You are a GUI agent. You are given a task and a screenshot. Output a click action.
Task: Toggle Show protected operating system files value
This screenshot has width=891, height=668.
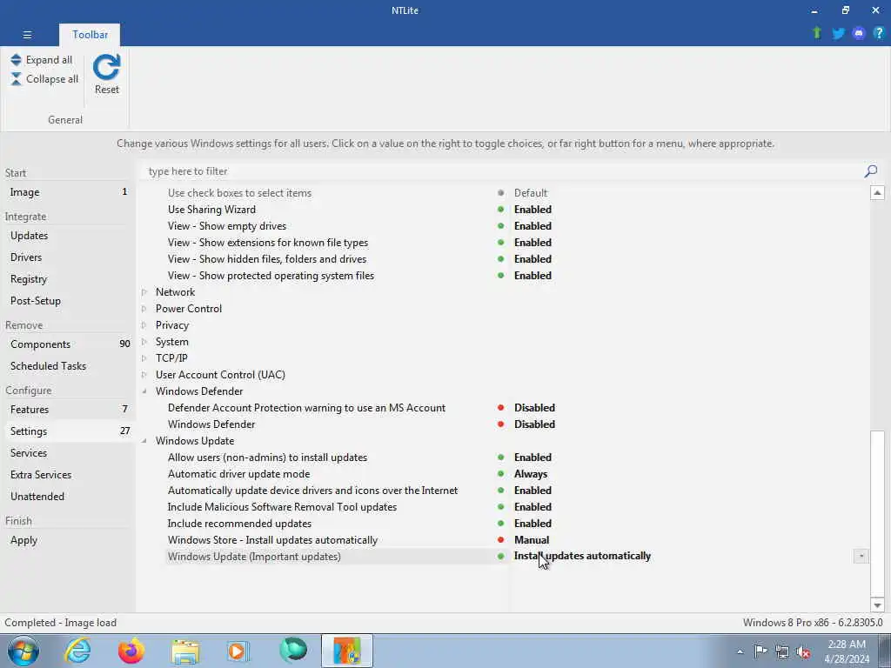(533, 276)
